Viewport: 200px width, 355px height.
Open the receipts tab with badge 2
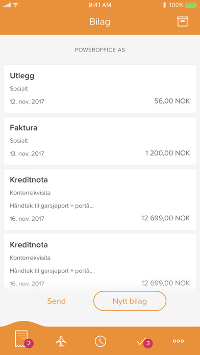pos(21,339)
